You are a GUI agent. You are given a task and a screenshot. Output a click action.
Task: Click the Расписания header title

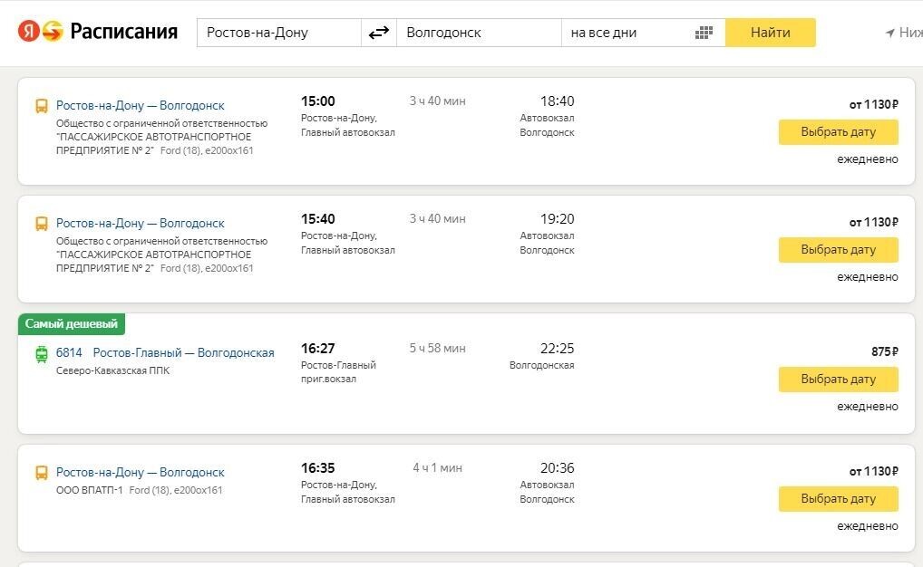click(122, 30)
